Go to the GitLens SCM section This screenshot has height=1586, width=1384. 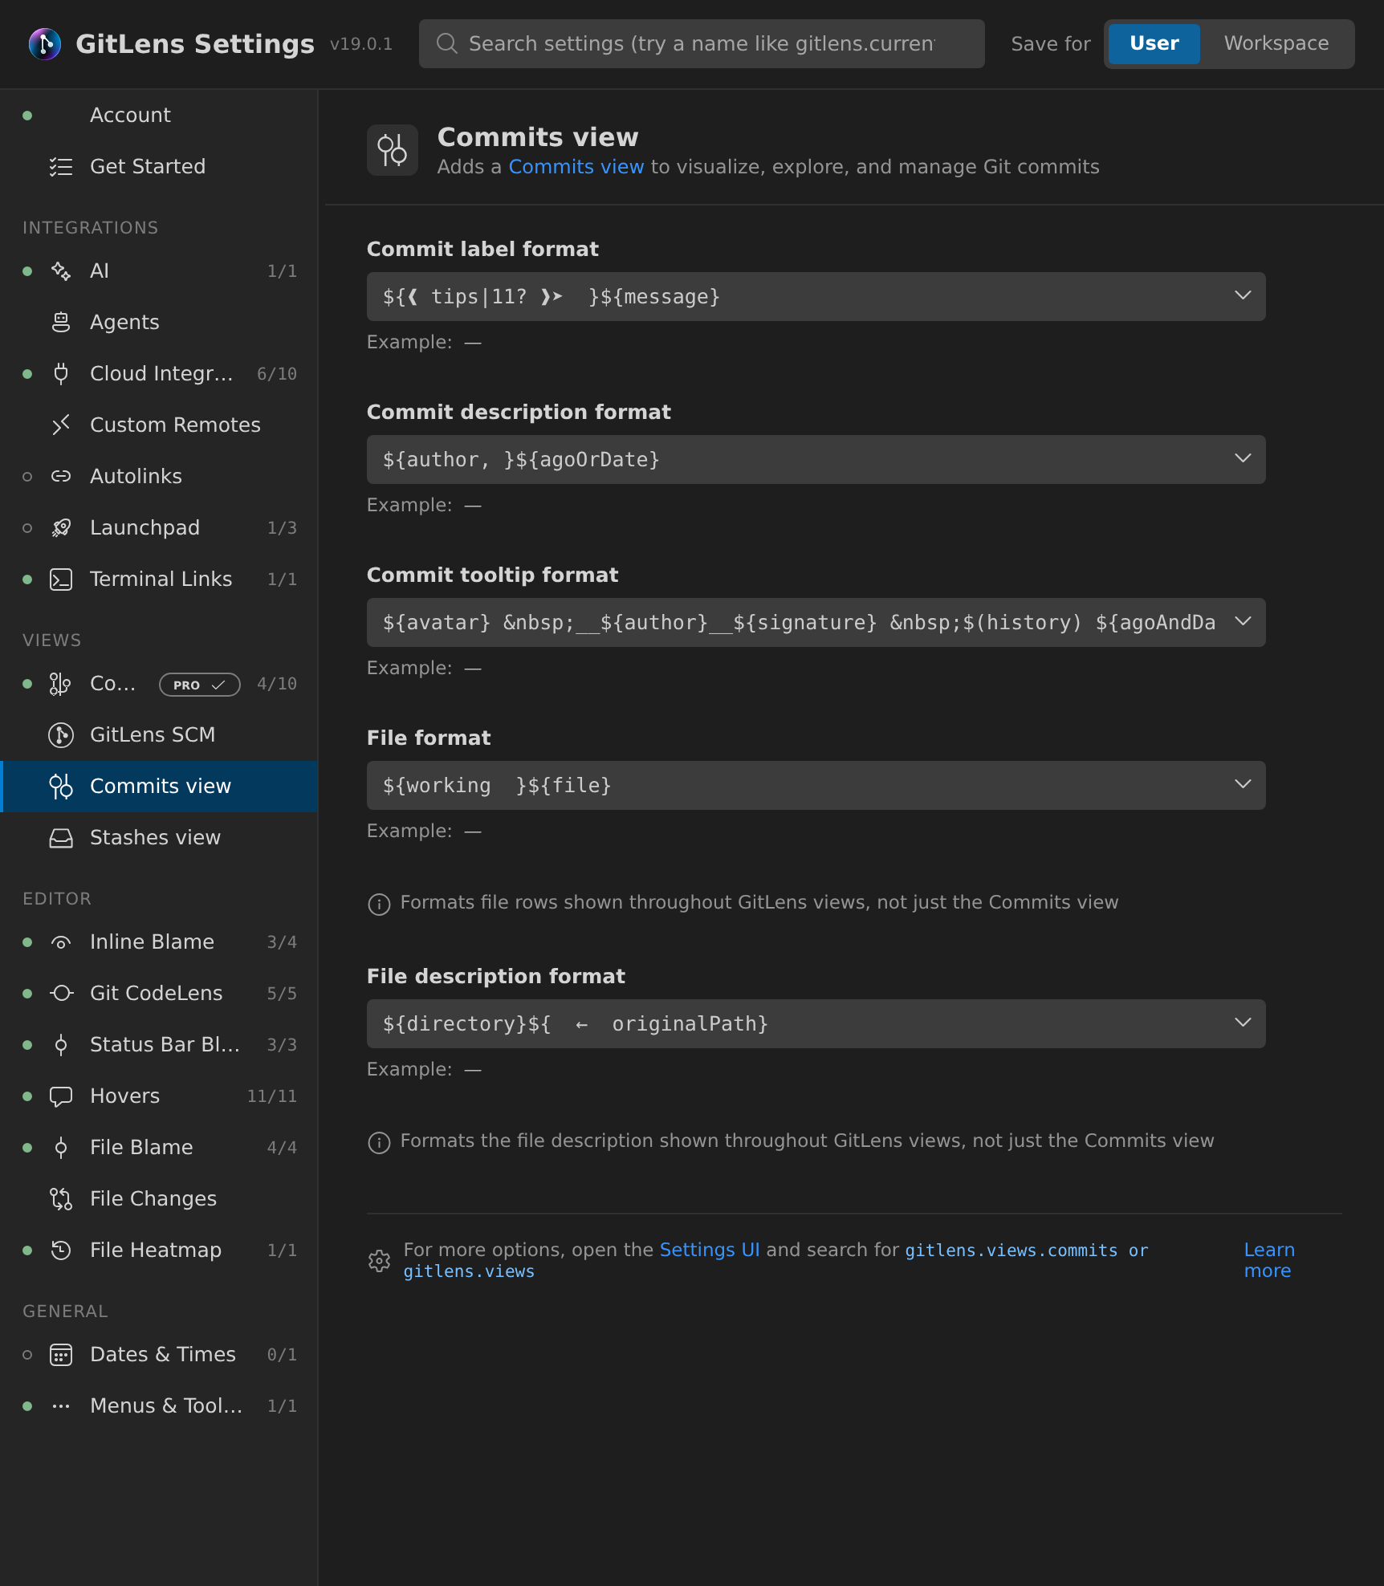[159, 734]
